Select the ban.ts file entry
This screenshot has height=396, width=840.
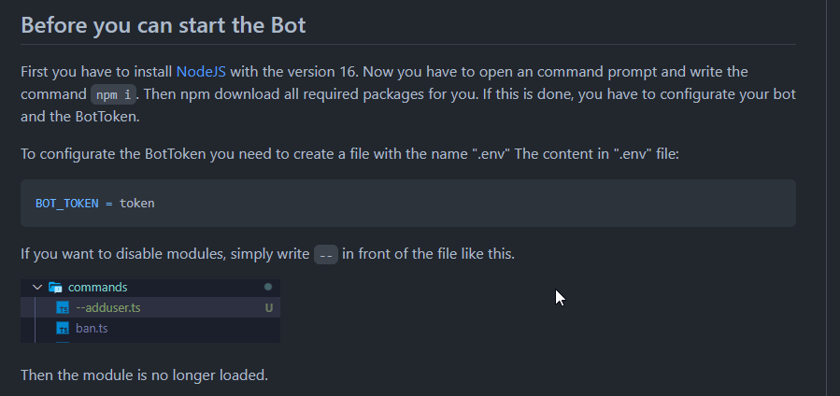[92, 329]
